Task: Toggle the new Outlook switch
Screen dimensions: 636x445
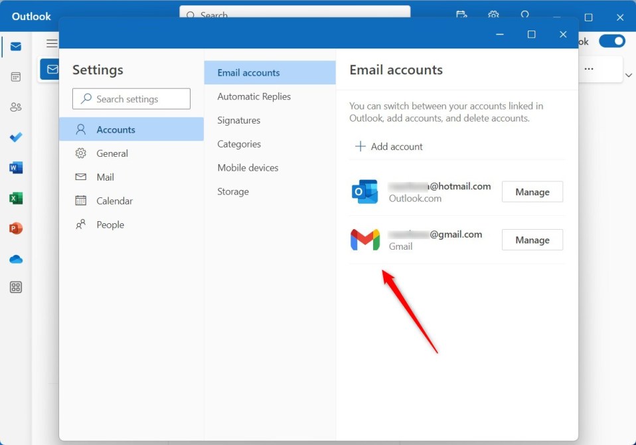Action: coord(612,41)
